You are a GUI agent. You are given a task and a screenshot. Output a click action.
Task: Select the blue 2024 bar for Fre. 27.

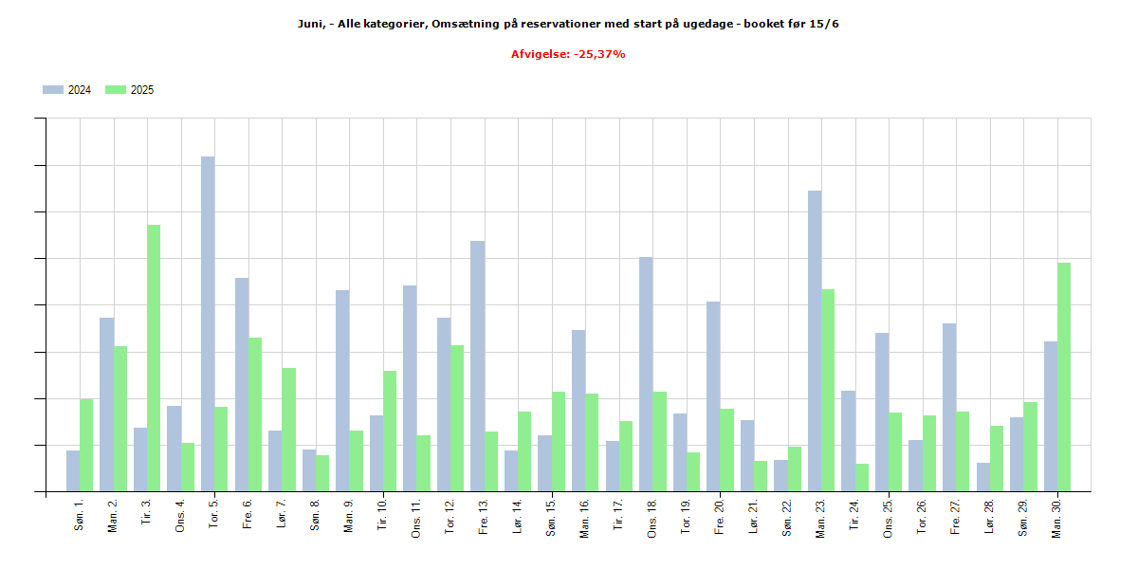[x=948, y=408]
